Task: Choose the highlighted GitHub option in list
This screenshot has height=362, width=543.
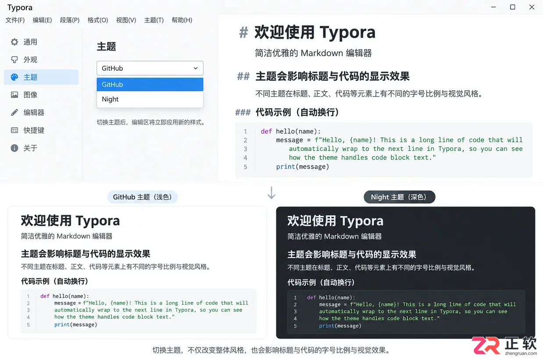Action: [150, 85]
